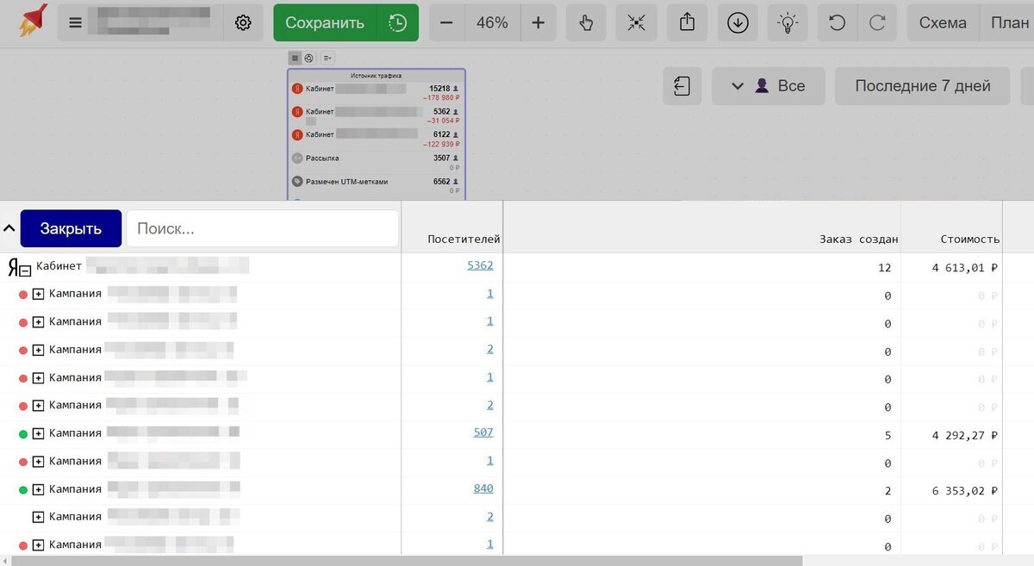The height and width of the screenshot is (566, 1034).
Task: Click the fit-to-center arrows icon
Action: coord(637,22)
